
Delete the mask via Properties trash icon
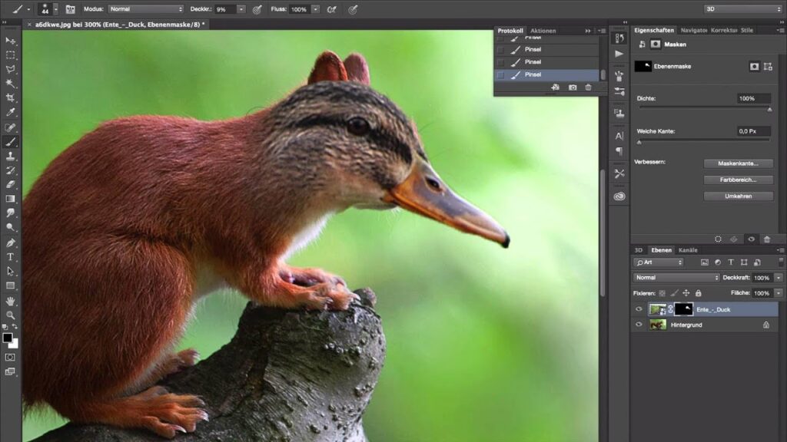pyautogui.click(x=766, y=239)
